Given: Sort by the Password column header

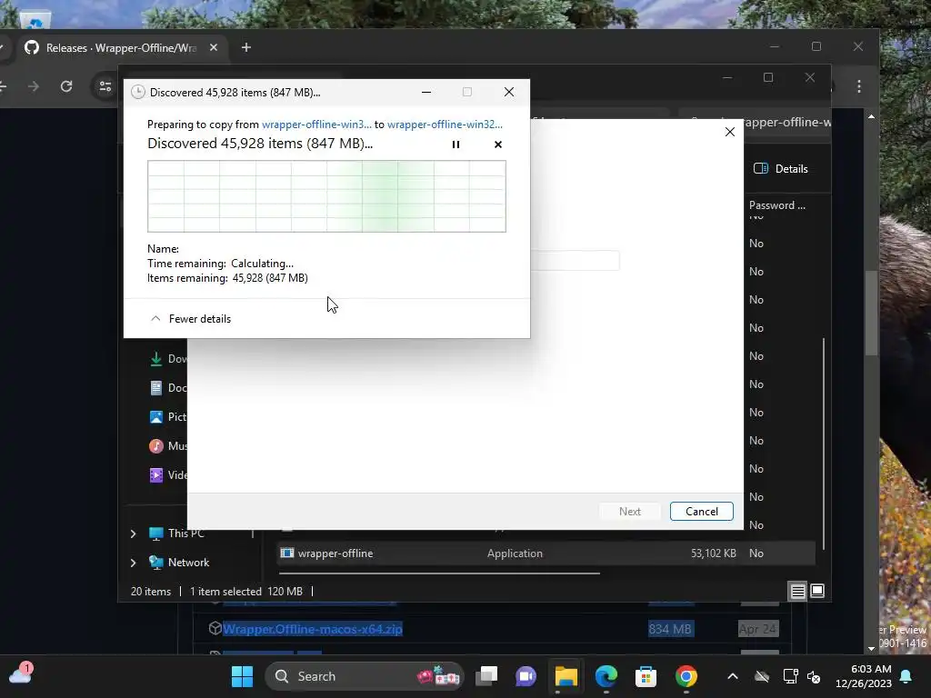Looking at the screenshot, I should click(776, 205).
